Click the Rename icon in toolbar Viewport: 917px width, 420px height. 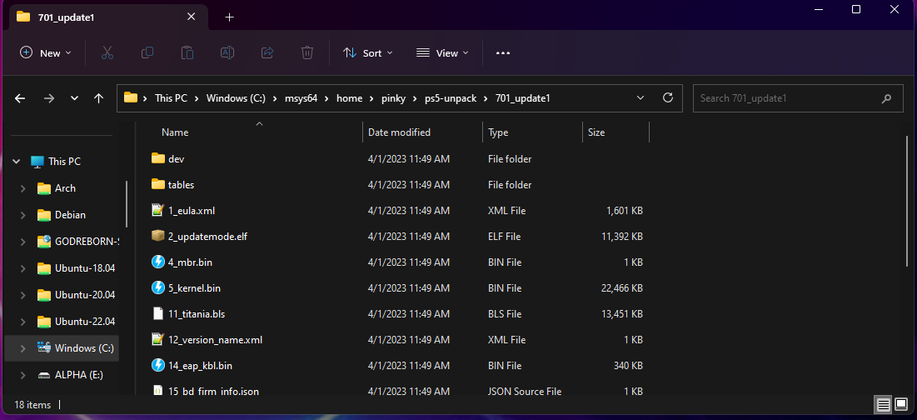[x=227, y=52]
